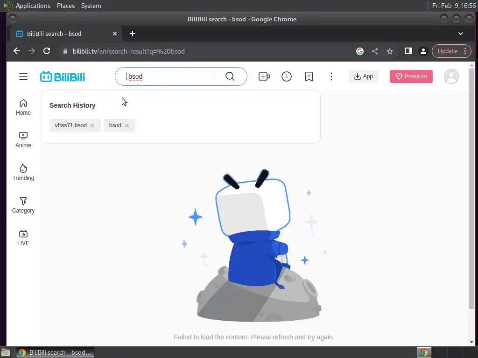
Task: Open the System menu
Action: coord(91,6)
